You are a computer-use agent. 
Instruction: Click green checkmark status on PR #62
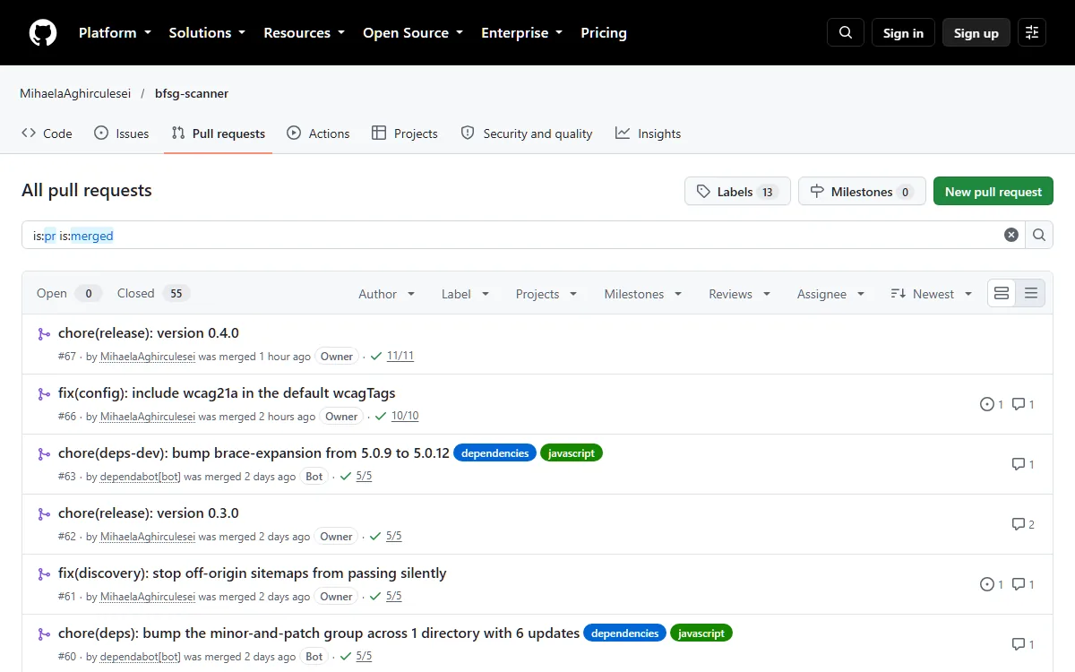(x=375, y=536)
